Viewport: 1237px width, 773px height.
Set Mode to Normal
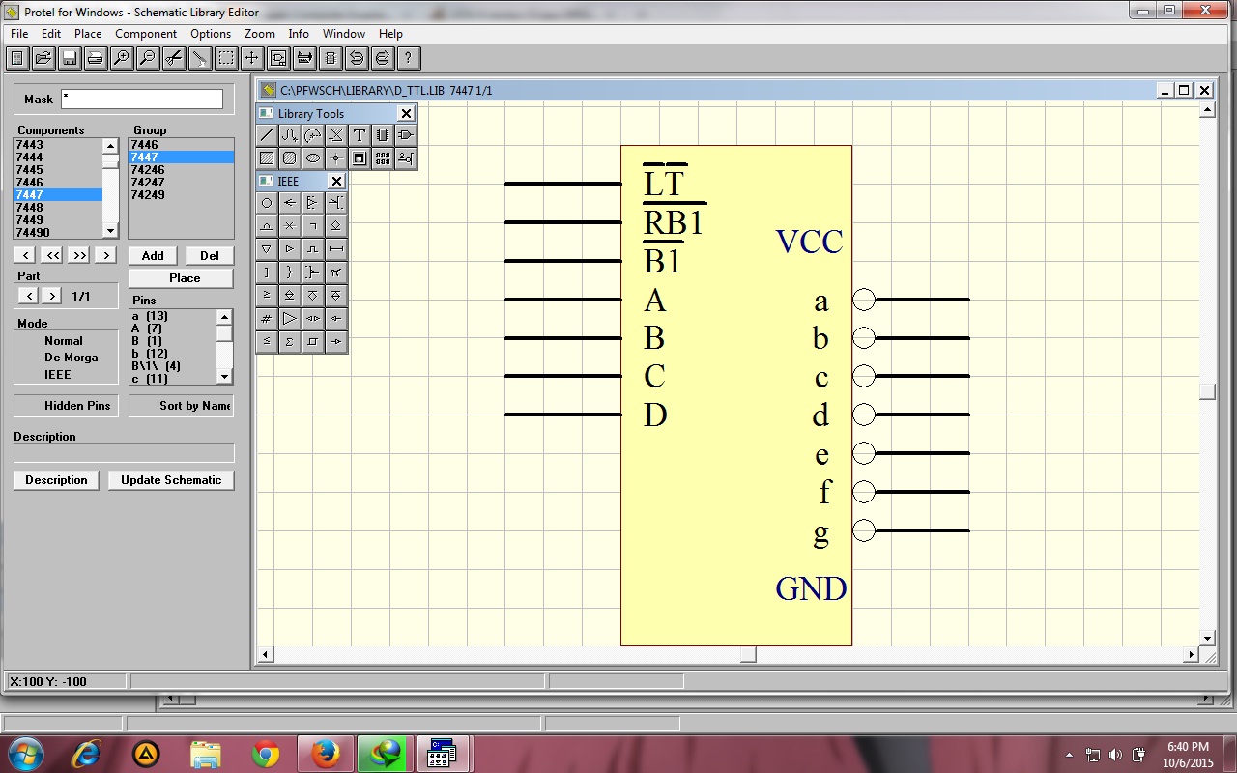64,341
